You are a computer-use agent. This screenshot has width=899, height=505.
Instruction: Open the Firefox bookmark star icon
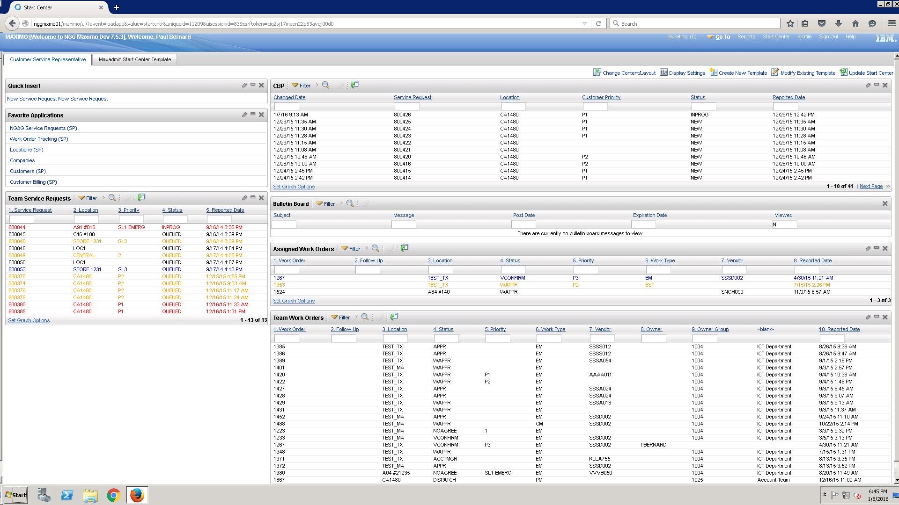coord(790,23)
